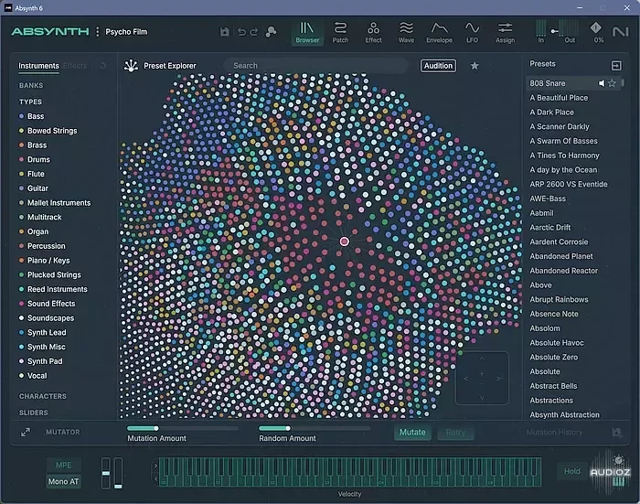Click the save preset disk icon
This screenshot has width=640, height=504.
point(225,32)
